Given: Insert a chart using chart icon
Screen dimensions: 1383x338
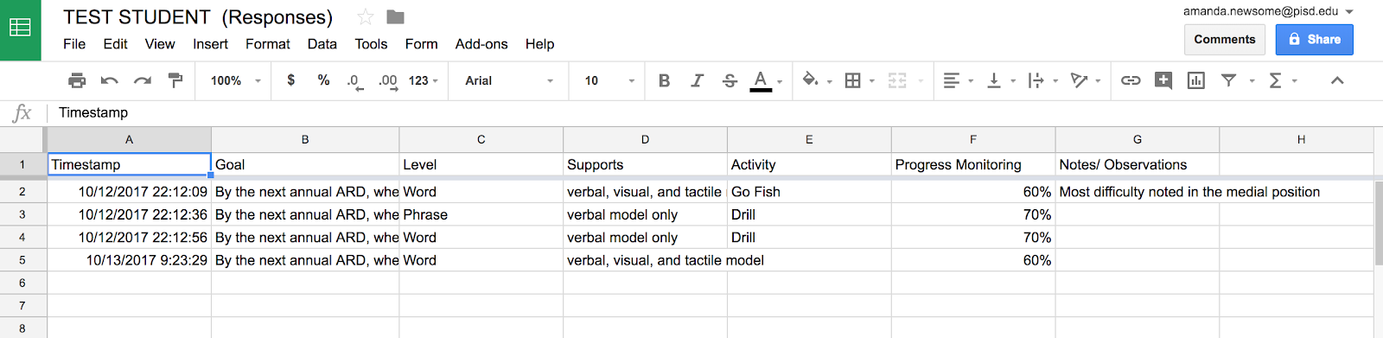Looking at the screenshot, I should pos(1196,80).
